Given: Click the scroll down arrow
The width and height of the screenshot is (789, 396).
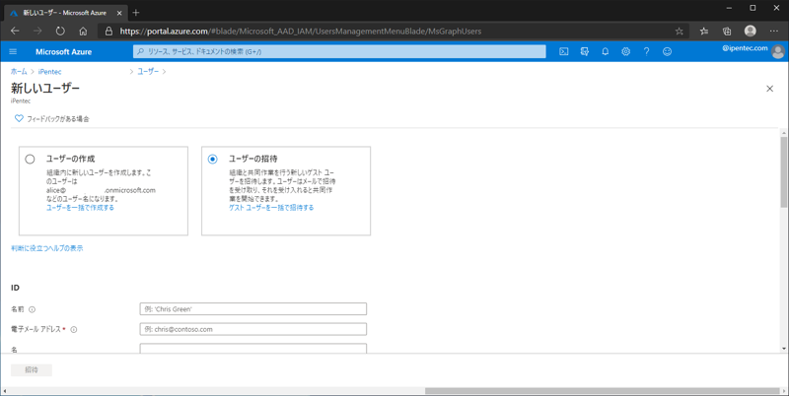Looking at the screenshot, I should point(783,349).
